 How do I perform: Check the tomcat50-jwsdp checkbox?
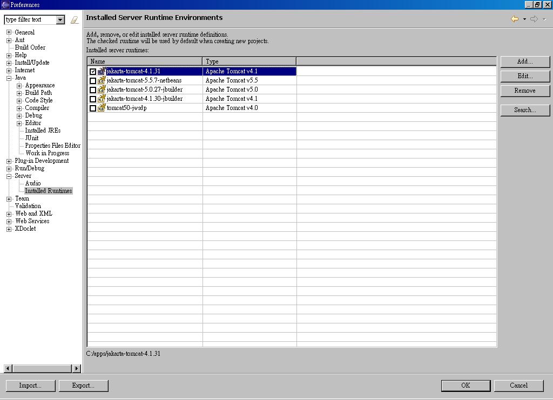(93, 108)
